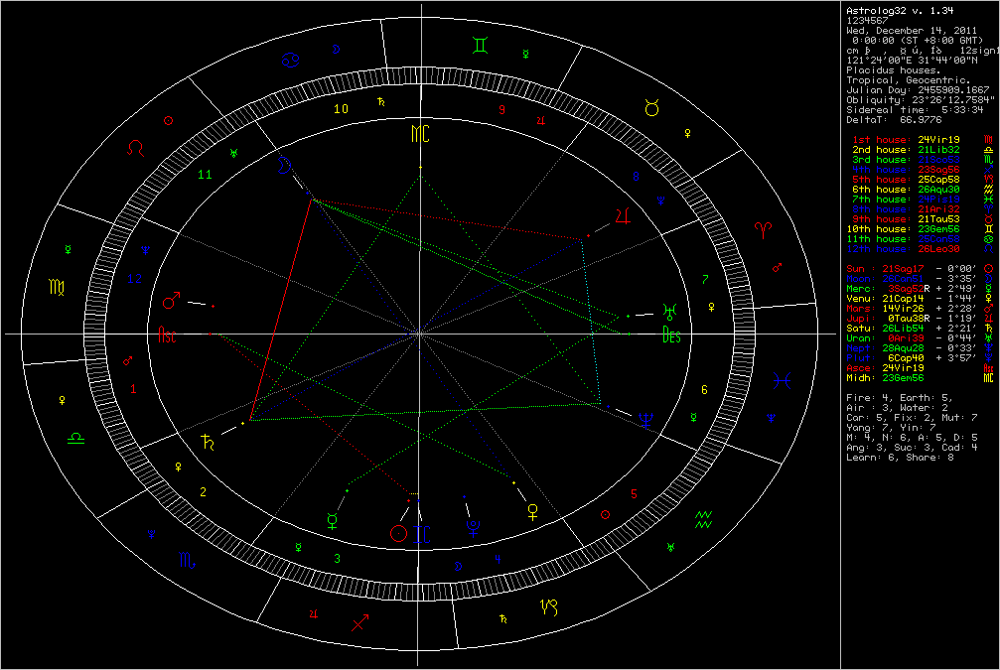The image size is (1000, 670).
Task: Click the large red Mars glyph above Asc
Action: click(x=171, y=300)
